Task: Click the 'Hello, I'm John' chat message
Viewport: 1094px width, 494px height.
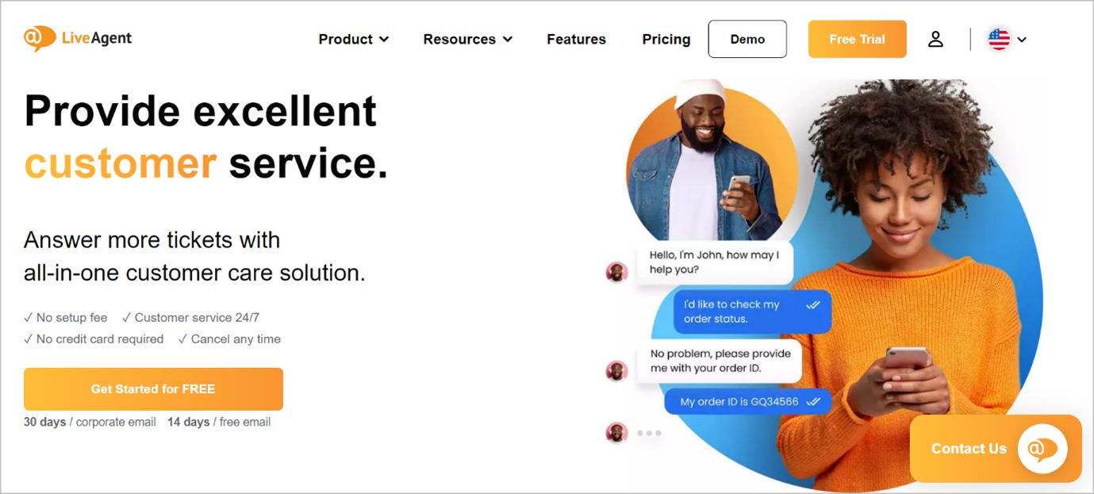Action: click(715, 262)
